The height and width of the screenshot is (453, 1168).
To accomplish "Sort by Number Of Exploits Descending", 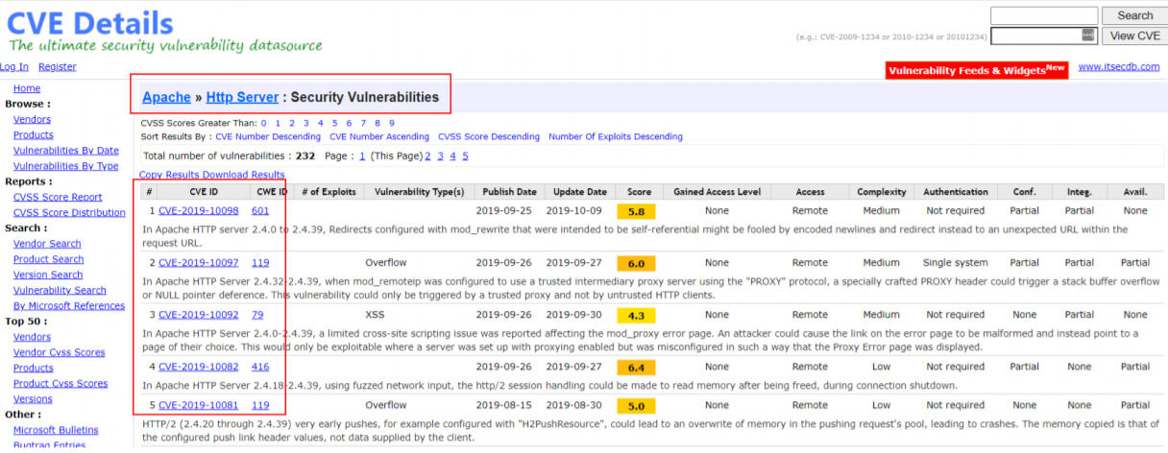I will point(615,136).
